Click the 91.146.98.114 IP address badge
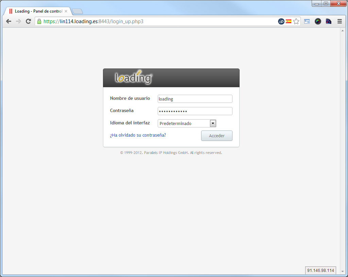348x277 pixels. (320, 270)
